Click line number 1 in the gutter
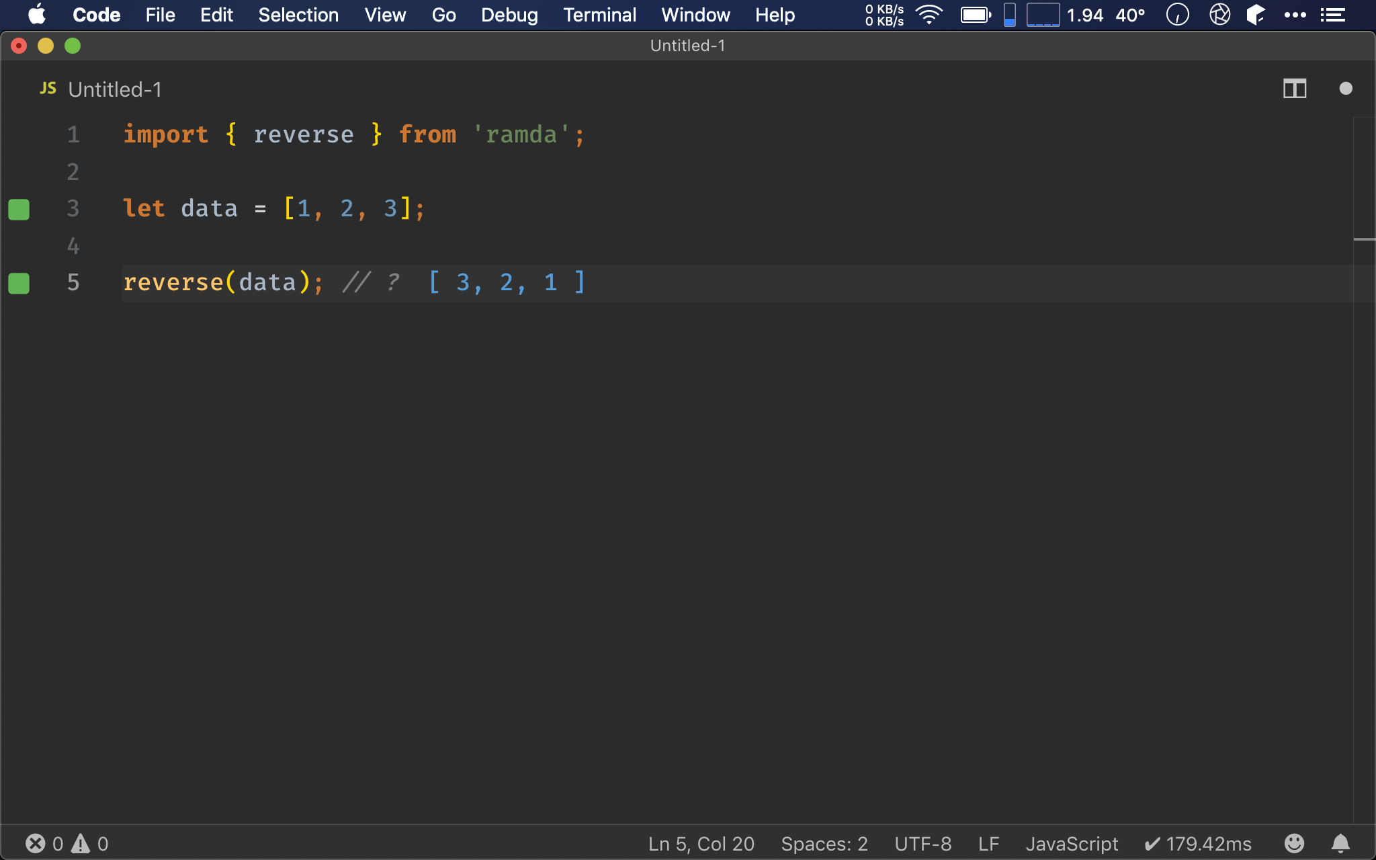The height and width of the screenshot is (860, 1376). (73, 135)
